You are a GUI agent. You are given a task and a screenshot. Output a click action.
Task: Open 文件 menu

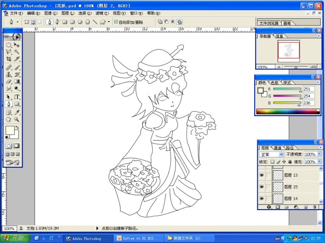(x=16, y=13)
